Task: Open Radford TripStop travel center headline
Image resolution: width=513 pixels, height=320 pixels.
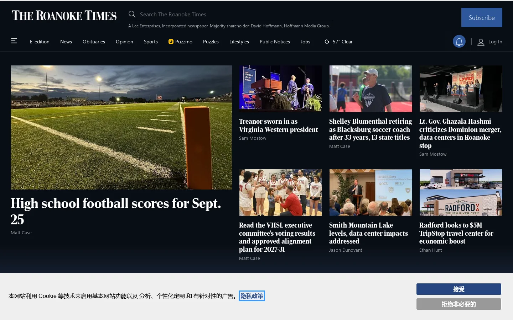Action: coord(456,233)
